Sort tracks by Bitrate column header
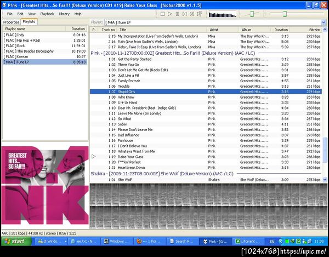The width and height of the screenshot is (329, 257). (305, 30)
